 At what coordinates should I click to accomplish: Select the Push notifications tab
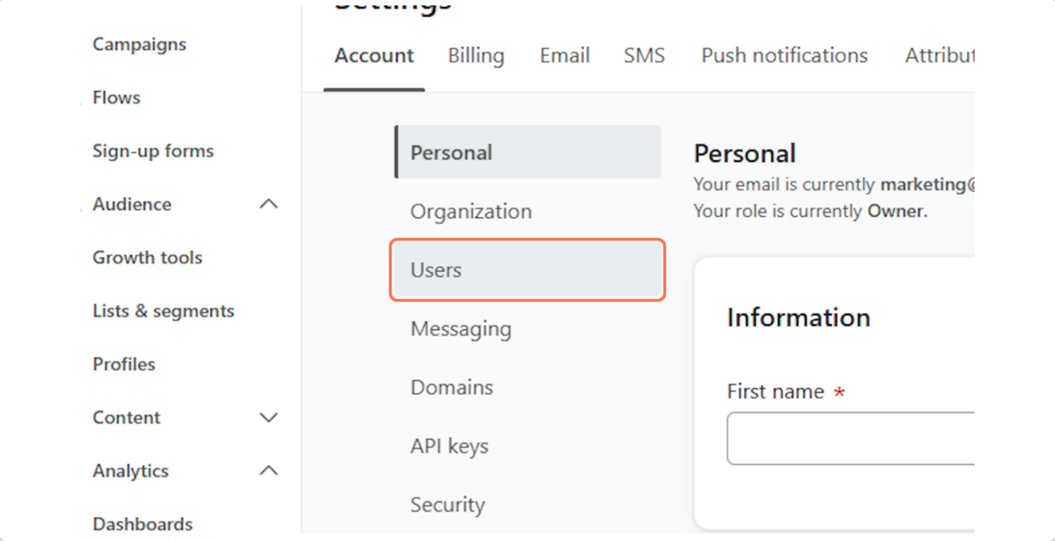784,56
